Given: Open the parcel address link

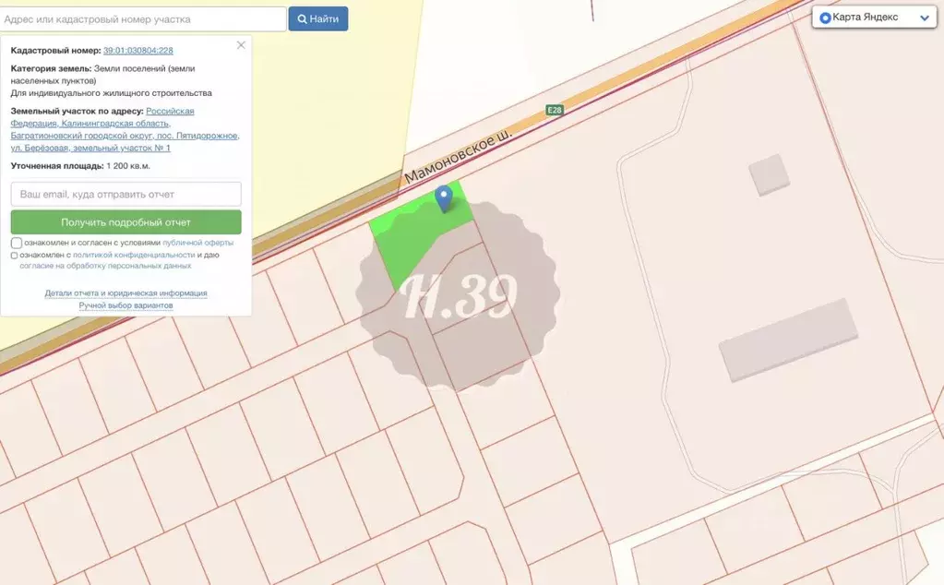Looking at the screenshot, I should pos(125,129).
